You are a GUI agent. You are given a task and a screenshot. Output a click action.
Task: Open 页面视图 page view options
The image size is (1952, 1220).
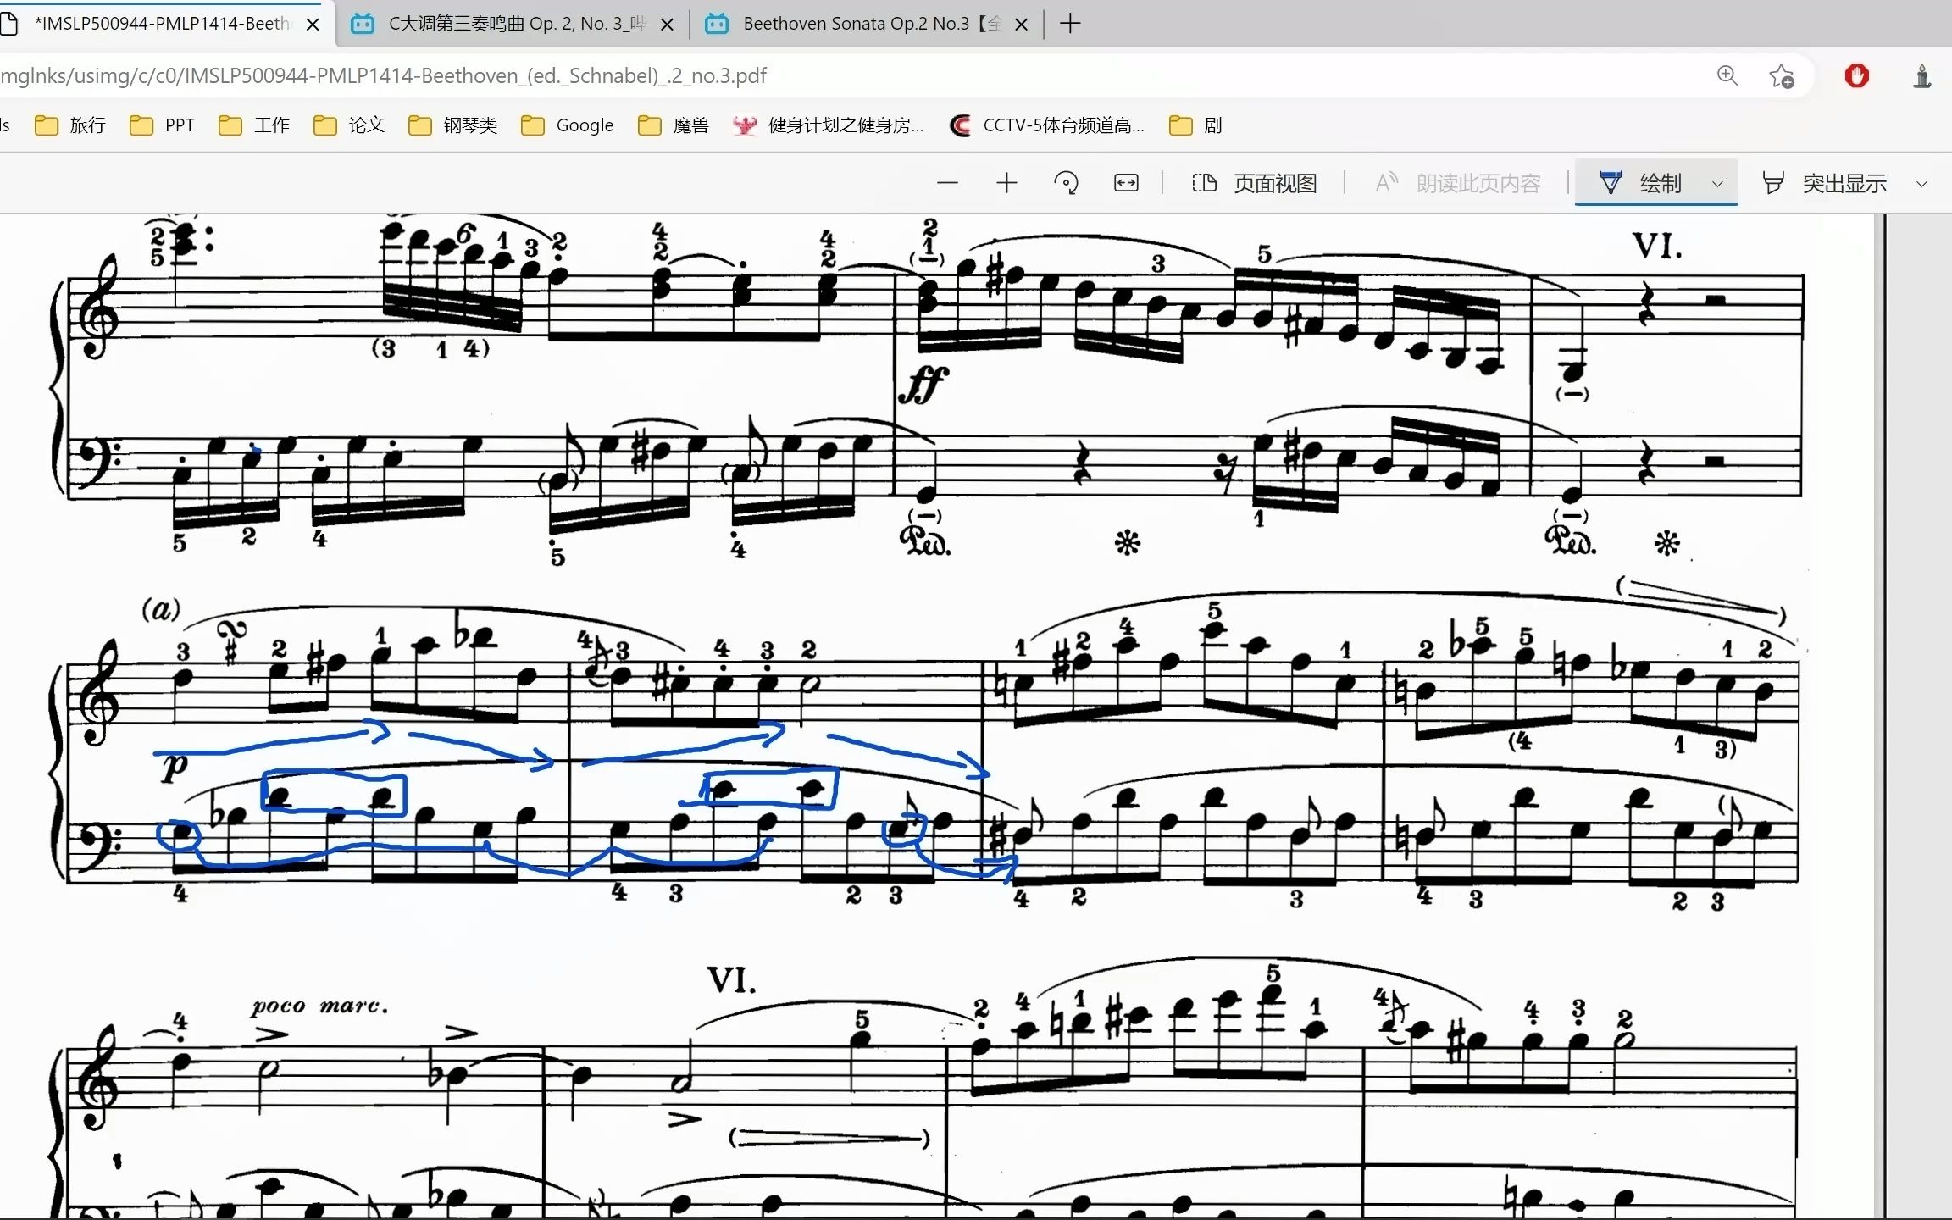point(1254,183)
